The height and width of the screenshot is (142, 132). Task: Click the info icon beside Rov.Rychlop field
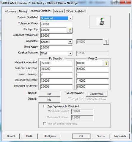pyautogui.click(x=70, y=30)
